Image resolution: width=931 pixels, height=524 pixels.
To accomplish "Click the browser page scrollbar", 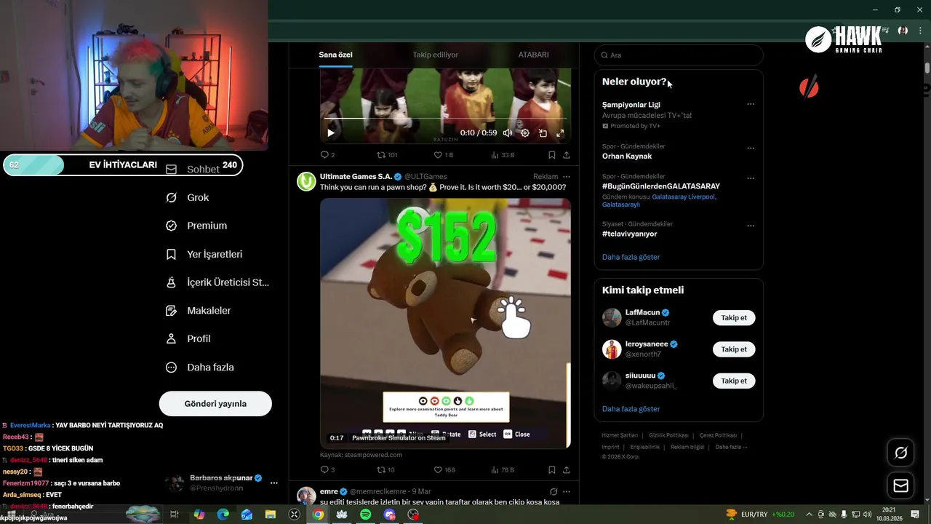I will [x=927, y=68].
